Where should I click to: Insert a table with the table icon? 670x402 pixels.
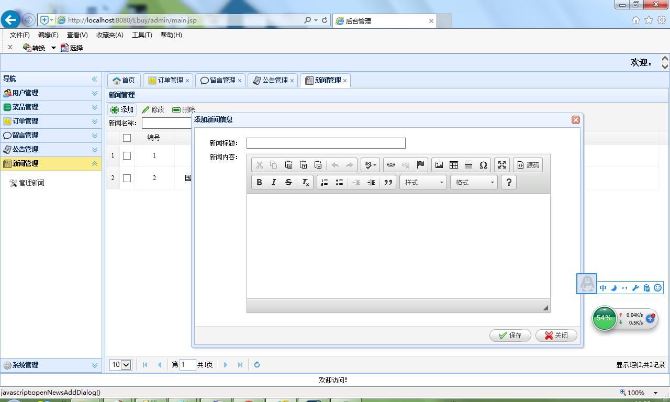pos(454,165)
